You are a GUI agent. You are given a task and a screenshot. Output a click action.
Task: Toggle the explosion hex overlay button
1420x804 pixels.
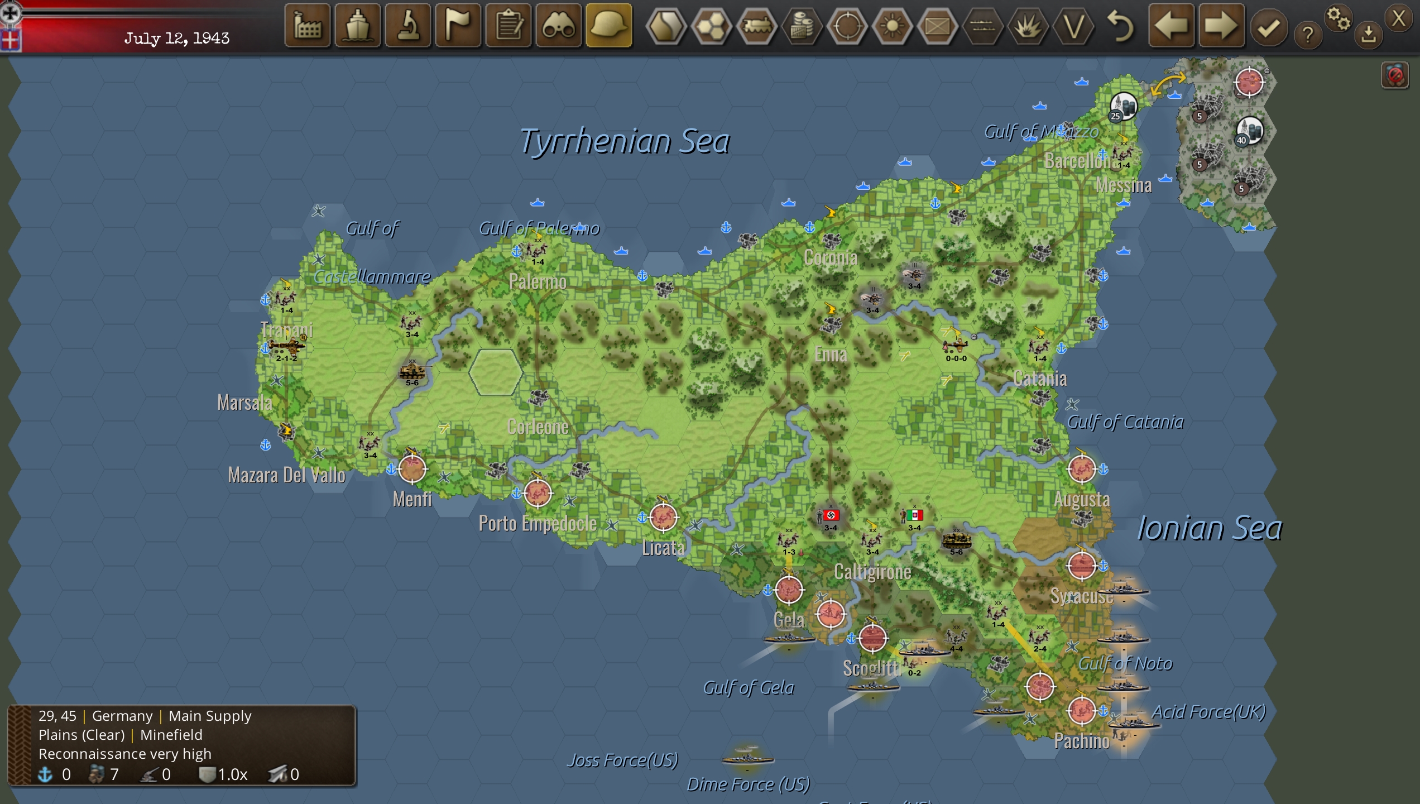[1028, 26]
